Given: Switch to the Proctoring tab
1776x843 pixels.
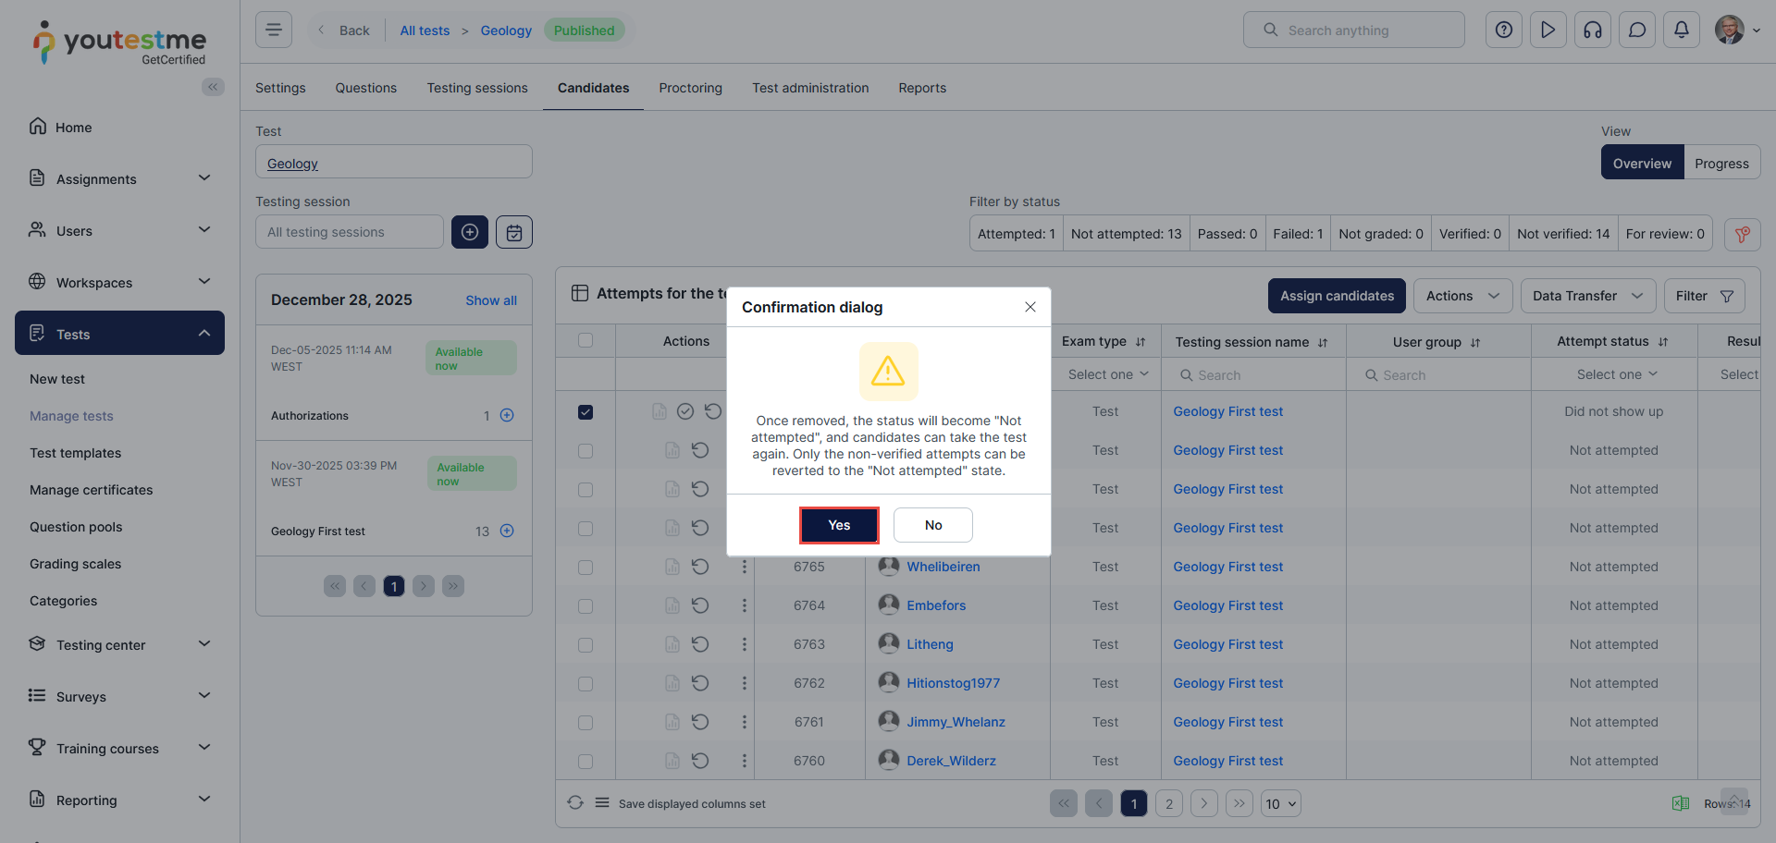Looking at the screenshot, I should click(690, 88).
